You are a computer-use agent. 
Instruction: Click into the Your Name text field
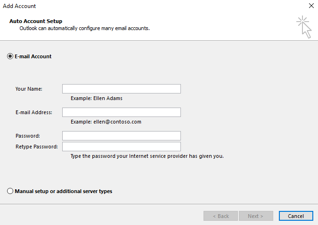pos(121,89)
